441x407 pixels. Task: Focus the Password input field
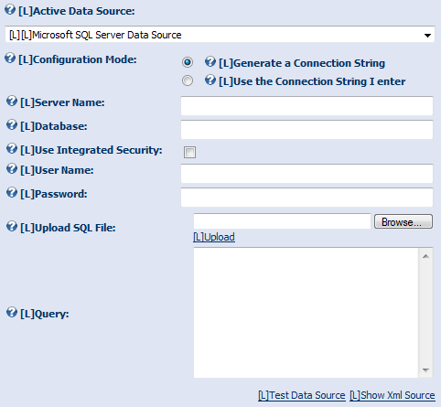307,198
